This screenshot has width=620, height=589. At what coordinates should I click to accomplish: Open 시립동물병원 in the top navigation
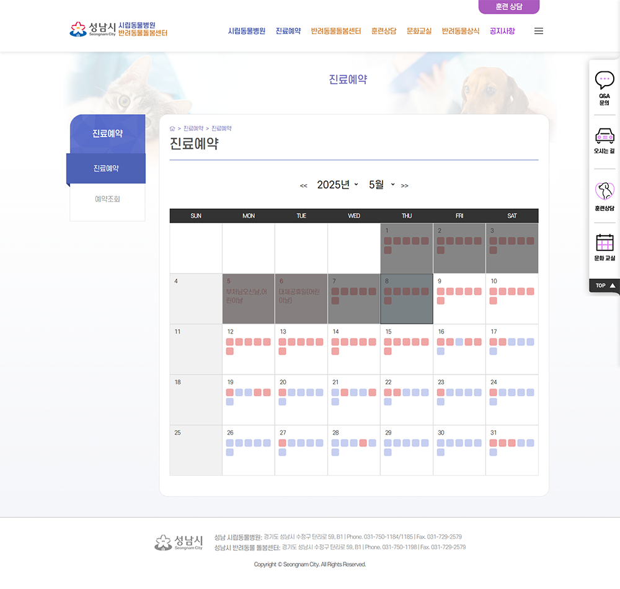(x=246, y=31)
